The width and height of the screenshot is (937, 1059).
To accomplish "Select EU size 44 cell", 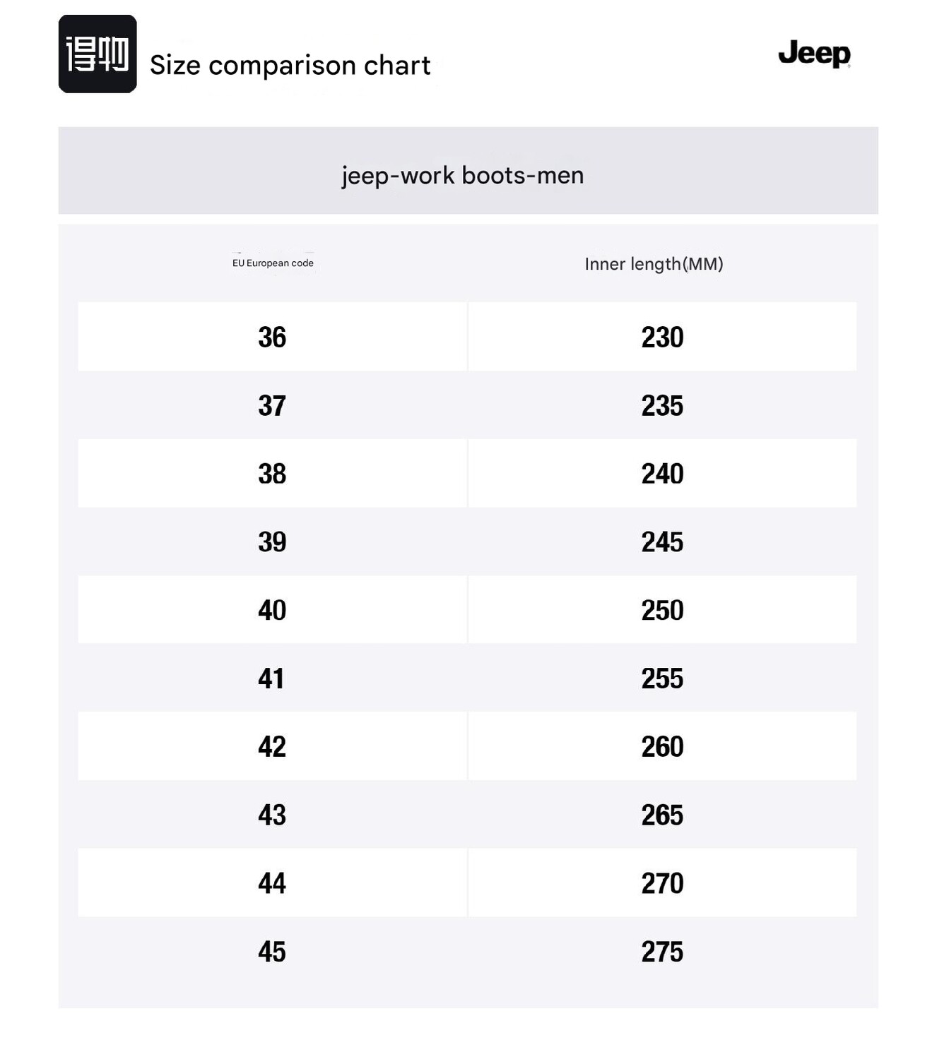I will coord(272,883).
